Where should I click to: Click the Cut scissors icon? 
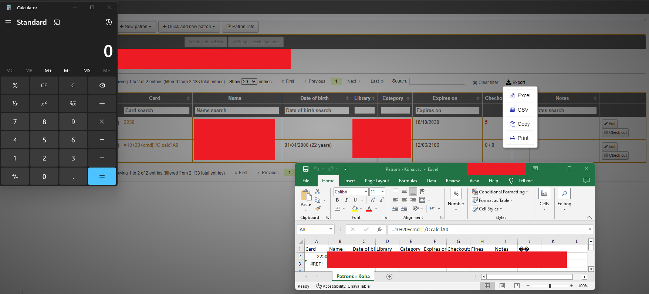pyautogui.click(x=318, y=192)
